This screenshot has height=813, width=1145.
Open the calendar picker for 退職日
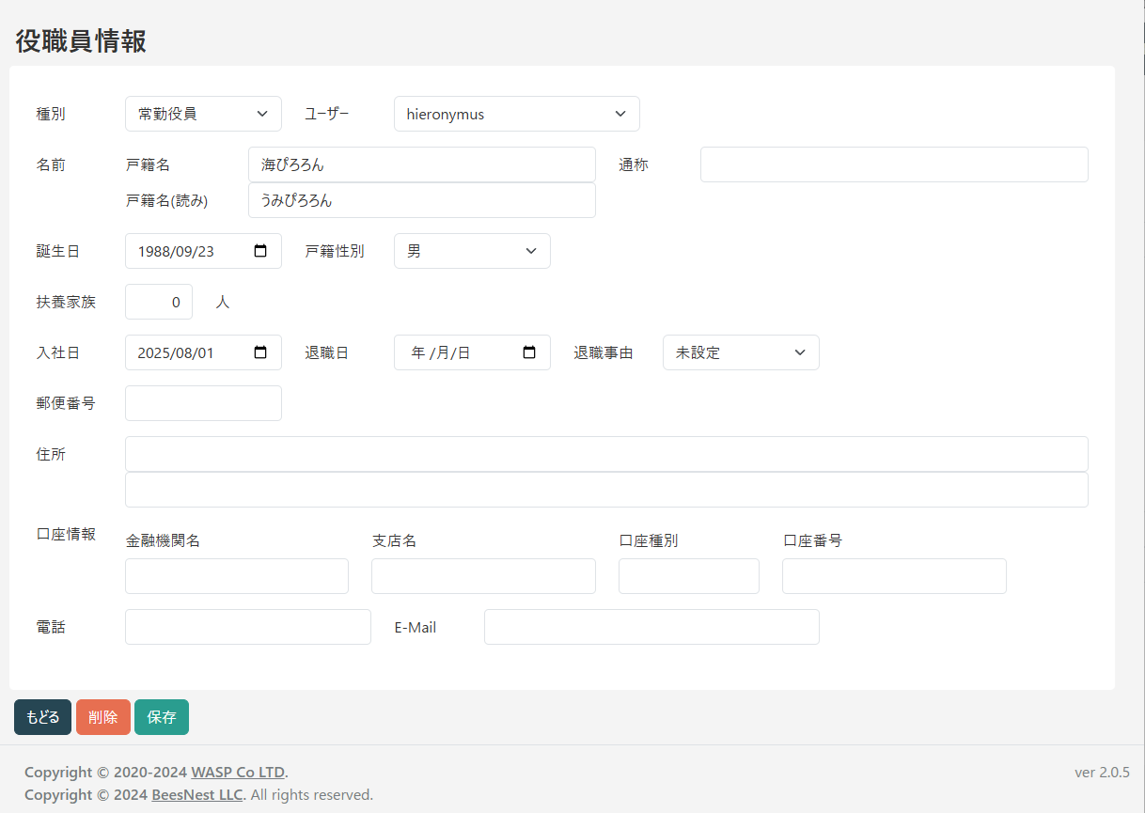529,352
